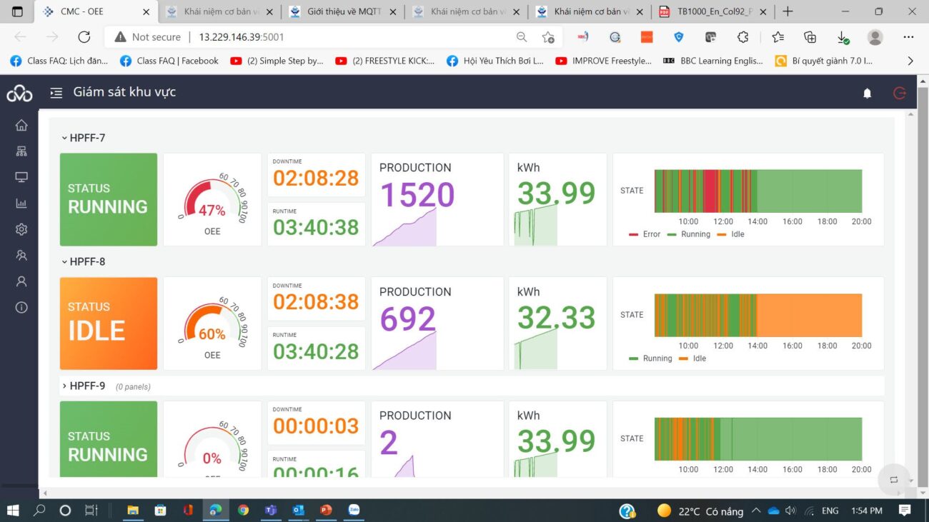The width and height of the screenshot is (929, 522).
Task: Click the red logout icon at top right
Action: [899, 94]
